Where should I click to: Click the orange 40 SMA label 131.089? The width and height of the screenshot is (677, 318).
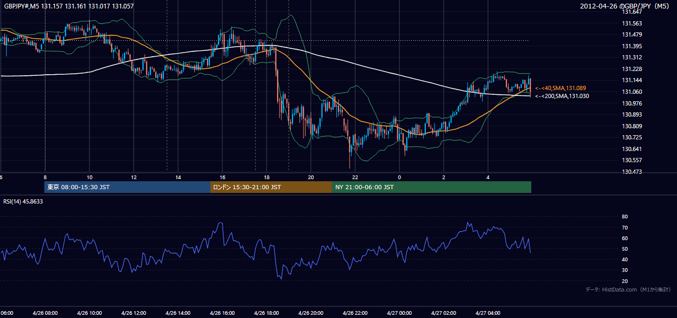pos(560,88)
